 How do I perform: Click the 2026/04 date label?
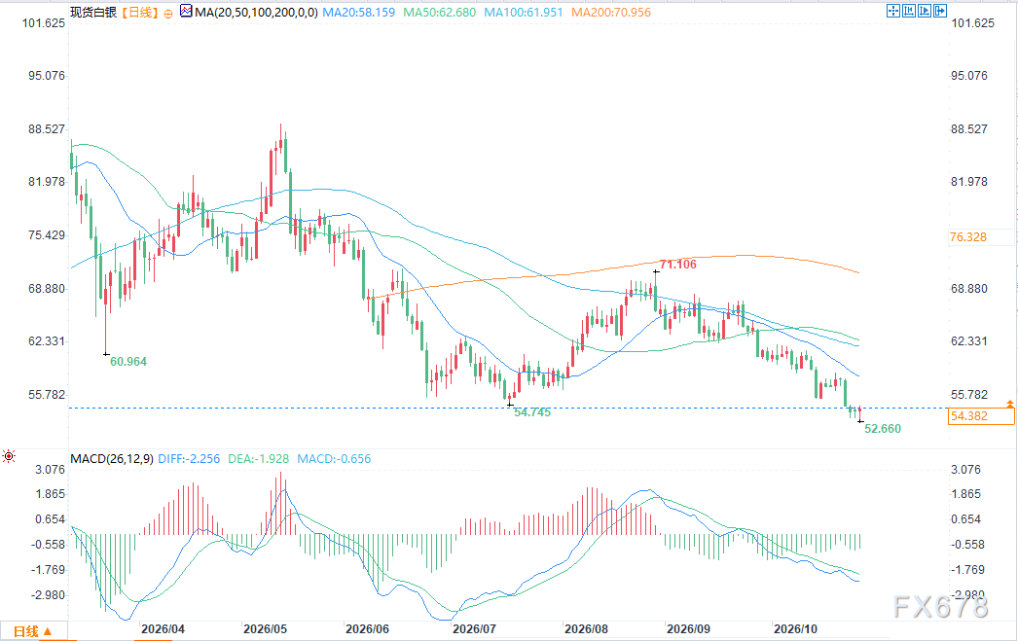click(x=163, y=628)
